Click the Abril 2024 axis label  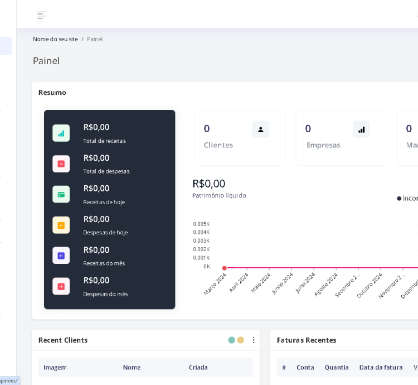(x=239, y=283)
